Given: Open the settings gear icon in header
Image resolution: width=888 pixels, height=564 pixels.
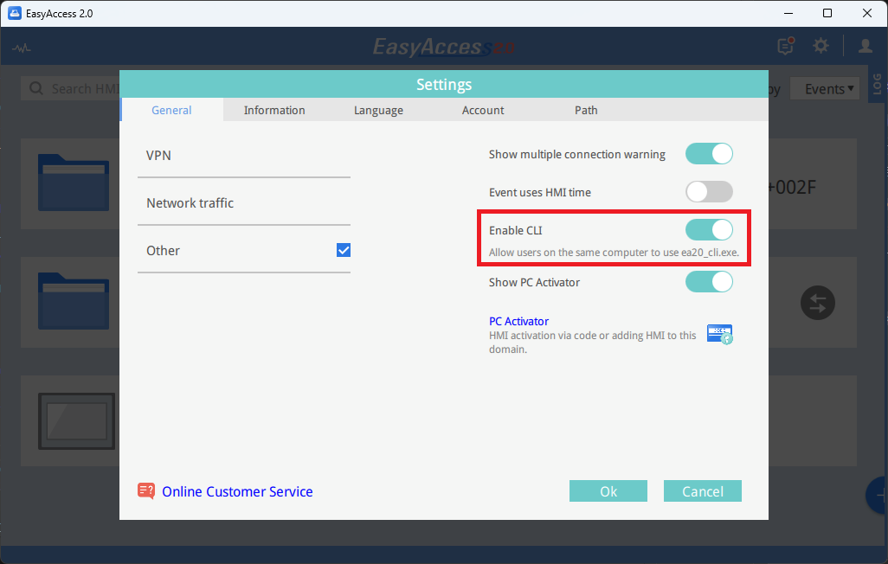Looking at the screenshot, I should (820, 46).
